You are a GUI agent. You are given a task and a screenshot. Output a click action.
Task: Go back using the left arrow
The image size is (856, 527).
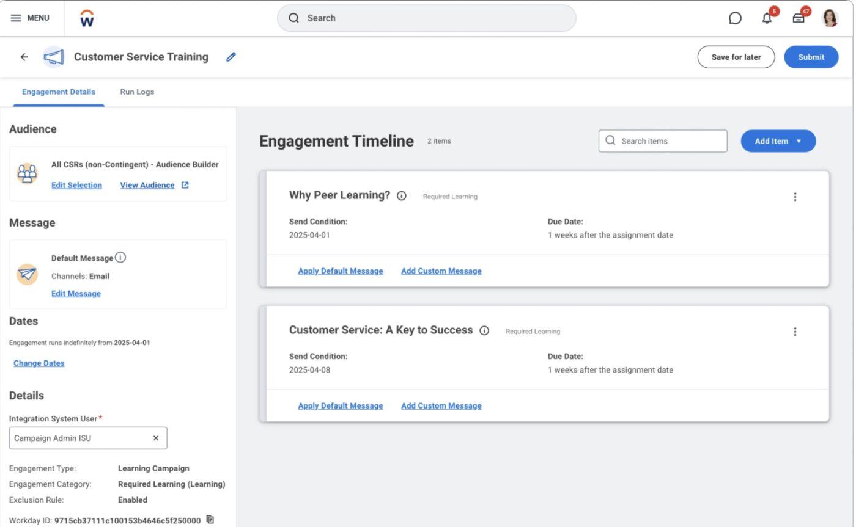coord(24,57)
